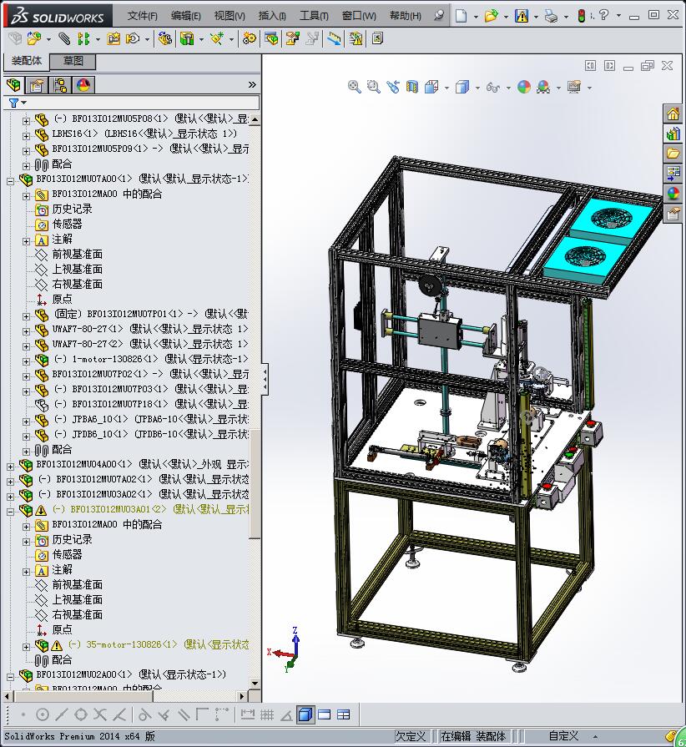Click the Zoom to Fit magnifier icon
This screenshot has width=686, height=747.
pyautogui.click(x=354, y=87)
